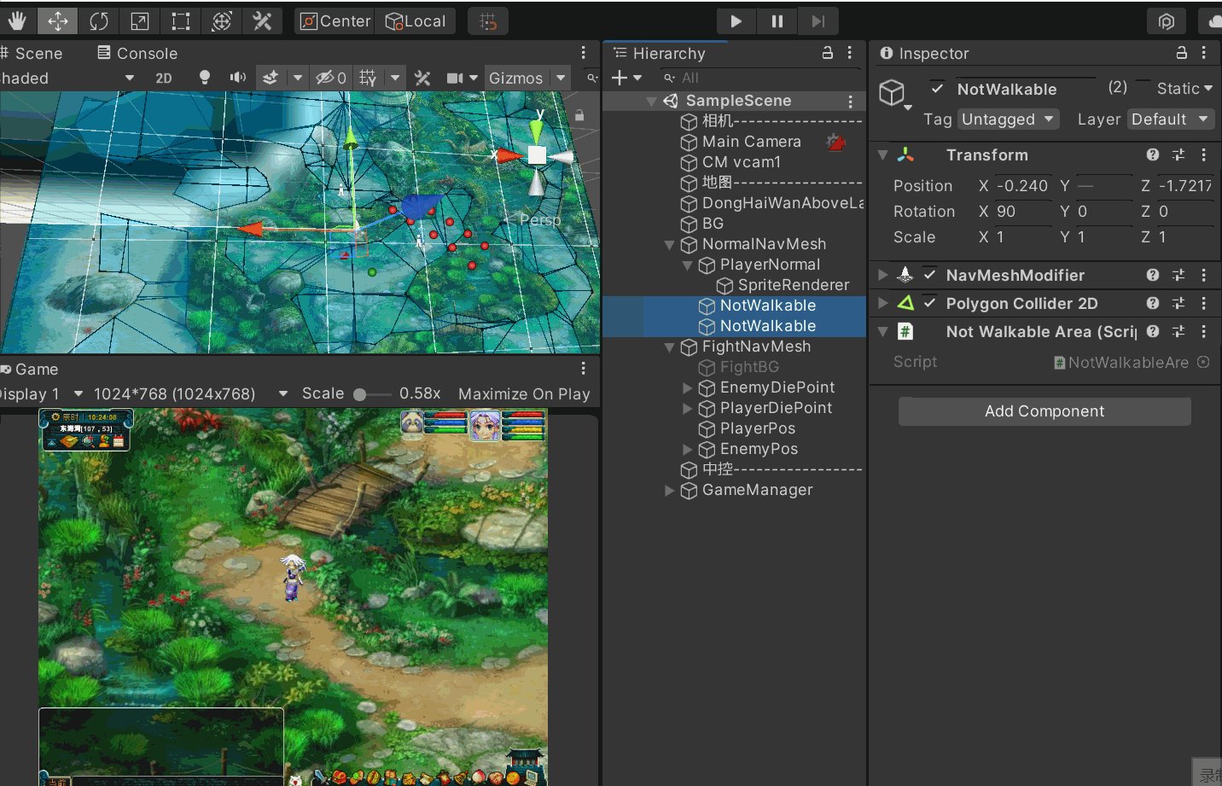This screenshot has height=786, width=1222.
Task: Select Main Camera in Hierarchy
Action: [x=751, y=142]
